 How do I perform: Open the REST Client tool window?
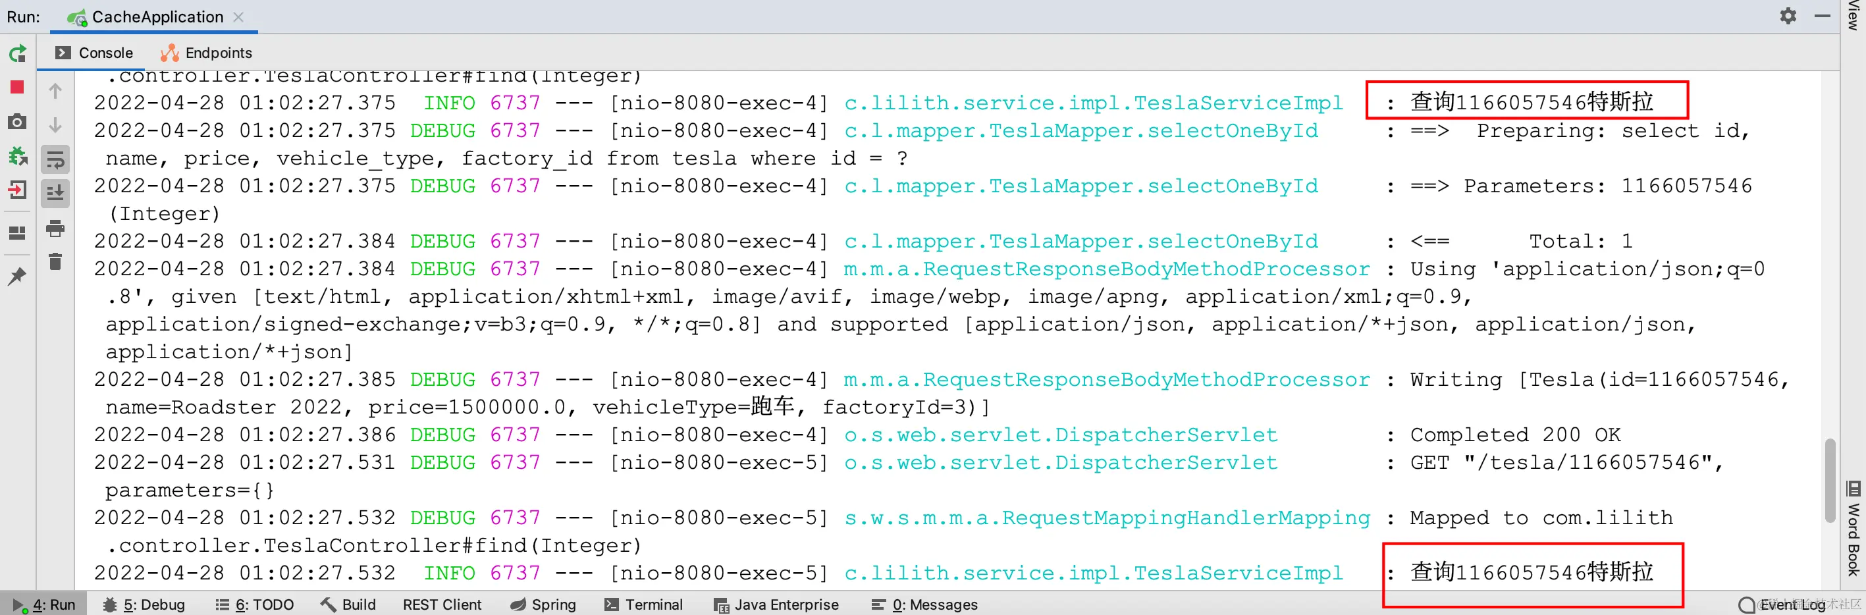[442, 605]
